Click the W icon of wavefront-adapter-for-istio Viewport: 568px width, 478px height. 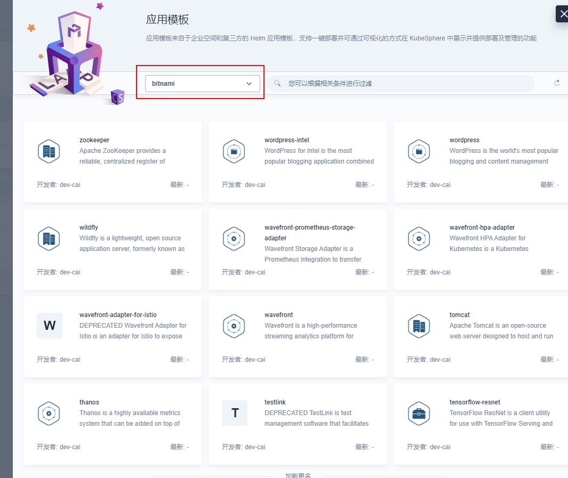50,326
